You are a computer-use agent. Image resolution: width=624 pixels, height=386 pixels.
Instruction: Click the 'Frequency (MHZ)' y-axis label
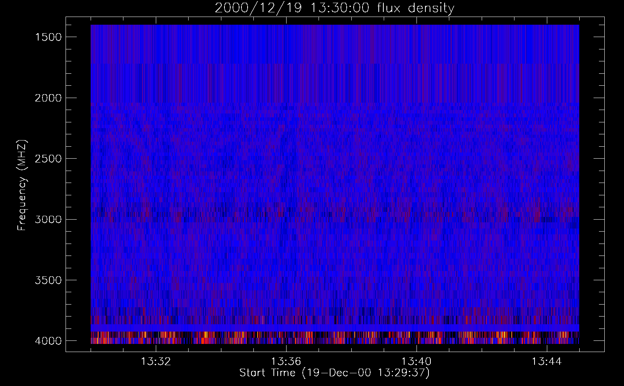(x=22, y=185)
